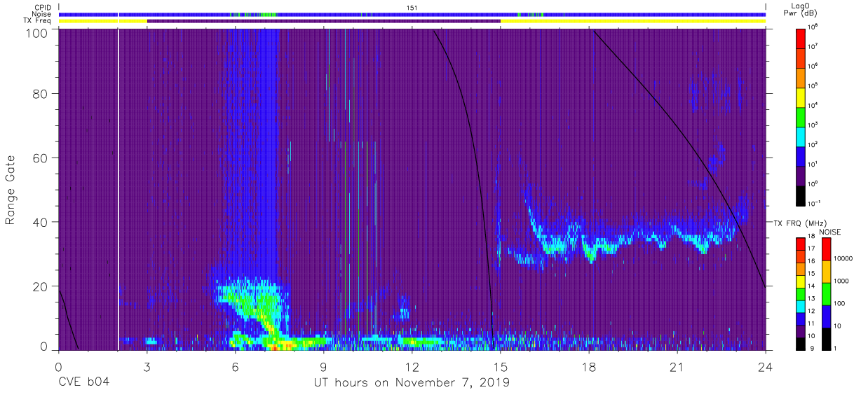Click the time-axis tick label 9
861x397 pixels.
[323, 367]
